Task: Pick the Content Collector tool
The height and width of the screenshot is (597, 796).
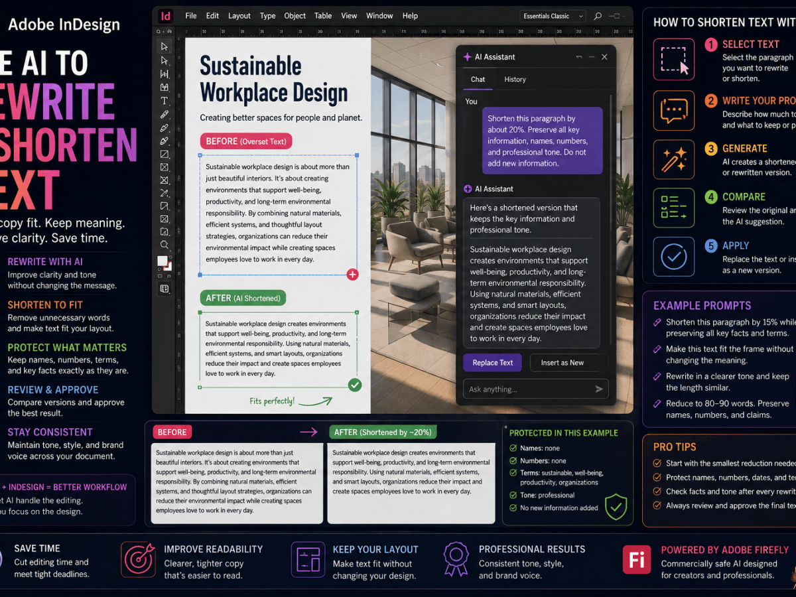Action: tap(164, 87)
